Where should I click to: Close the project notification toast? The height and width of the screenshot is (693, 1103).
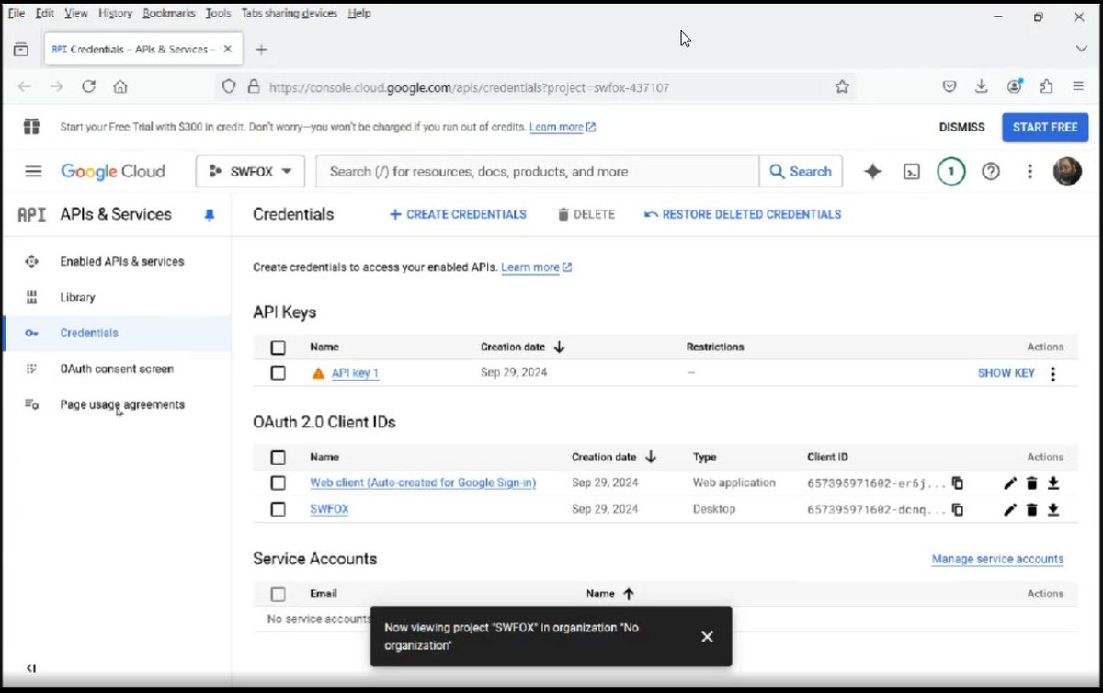pyautogui.click(x=707, y=636)
